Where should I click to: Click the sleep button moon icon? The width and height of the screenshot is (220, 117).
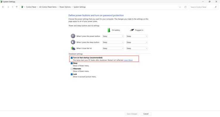click(x=73, y=42)
